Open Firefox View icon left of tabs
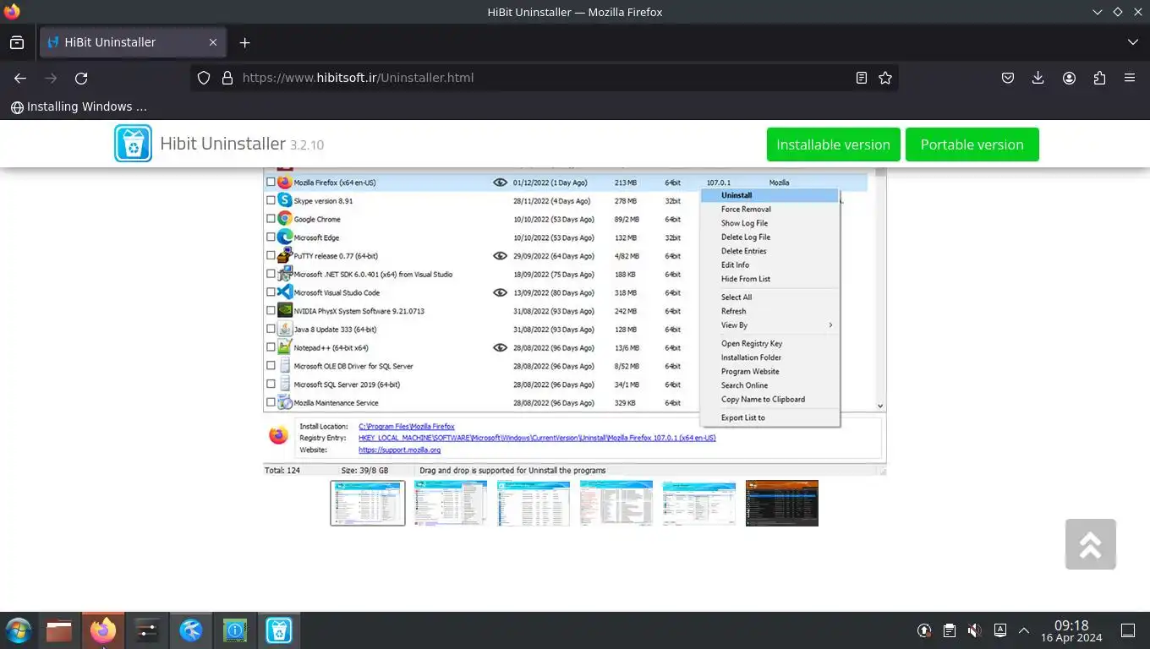This screenshot has height=649, width=1150. (17, 42)
